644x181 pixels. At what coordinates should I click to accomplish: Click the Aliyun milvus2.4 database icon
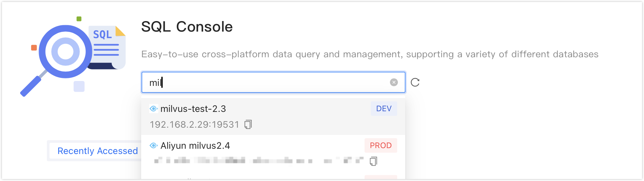click(x=153, y=145)
